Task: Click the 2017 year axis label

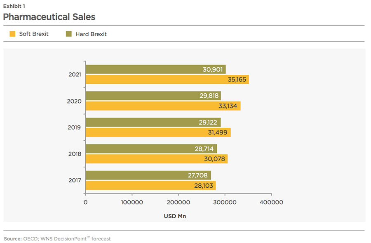Action: point(75,180)
